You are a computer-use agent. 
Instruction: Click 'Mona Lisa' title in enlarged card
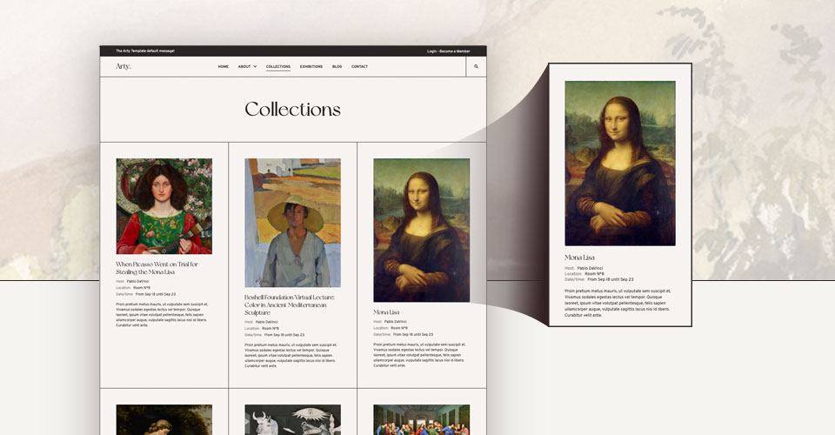coord(579,258)
